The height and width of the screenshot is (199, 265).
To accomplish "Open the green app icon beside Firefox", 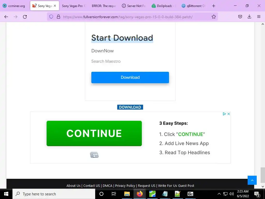I will [152, 194].
